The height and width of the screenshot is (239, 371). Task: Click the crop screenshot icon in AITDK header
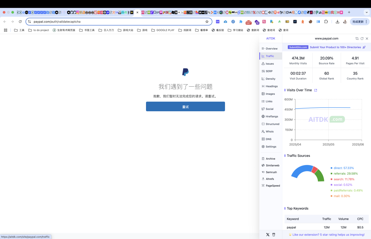(x=357, y=38)
